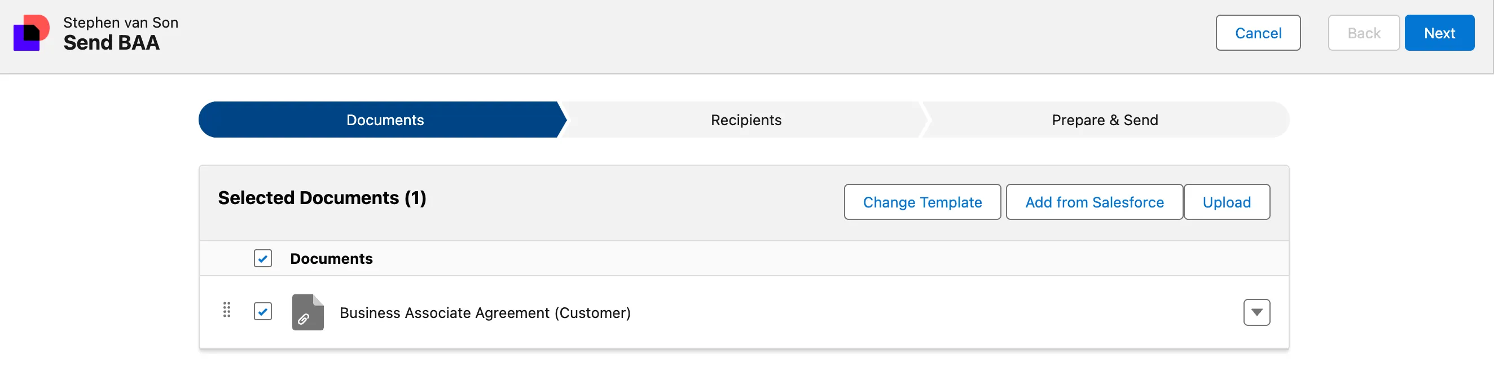Click the Send BAA title
Image resolution: width=1494 pixels, height=380 pixels.
(111, 43)
